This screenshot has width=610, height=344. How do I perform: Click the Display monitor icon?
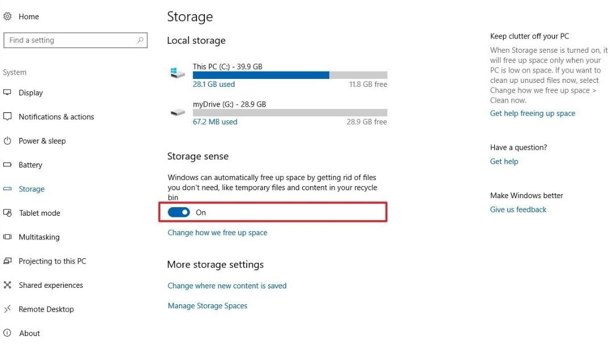tap(7, 93)
